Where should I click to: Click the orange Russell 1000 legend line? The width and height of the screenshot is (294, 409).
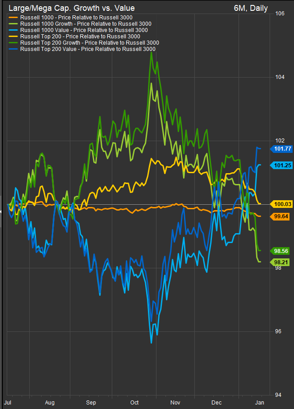pos(14,18)
